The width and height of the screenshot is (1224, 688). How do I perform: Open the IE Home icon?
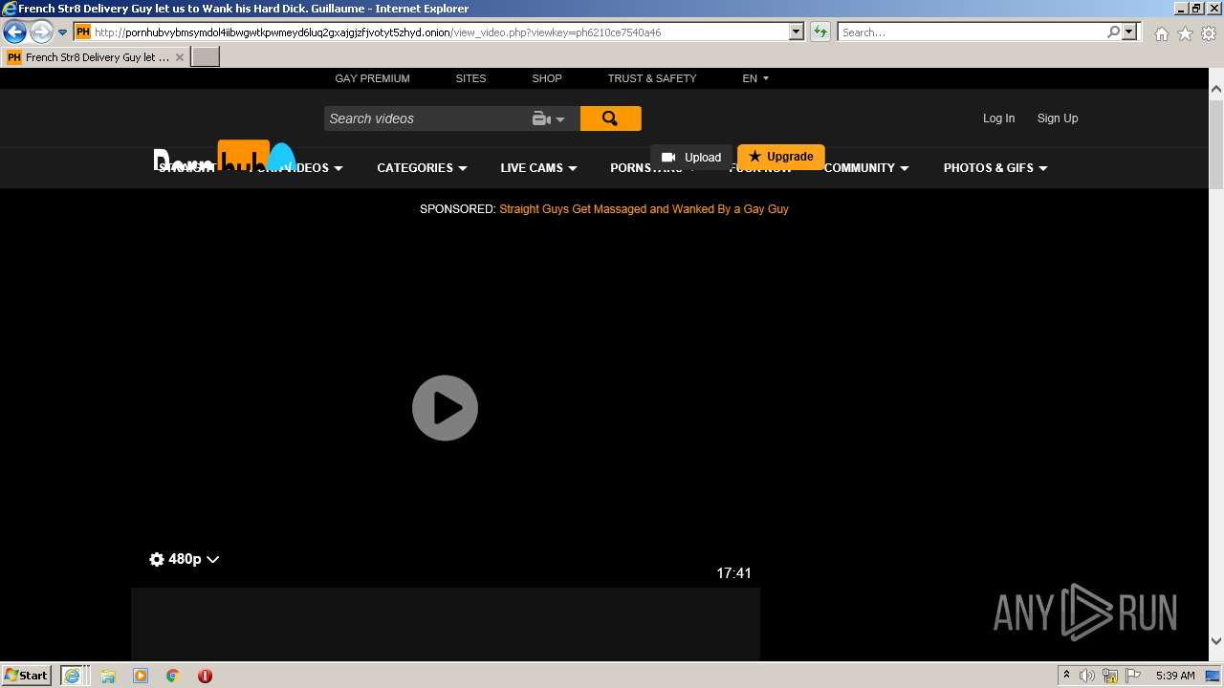click(1161, 33)
